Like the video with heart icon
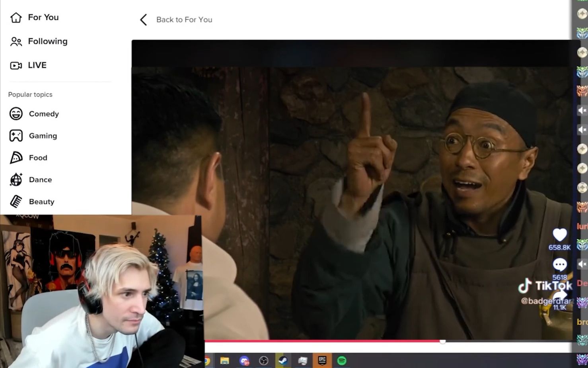This screenshot has width=588, height=368. 560,235
